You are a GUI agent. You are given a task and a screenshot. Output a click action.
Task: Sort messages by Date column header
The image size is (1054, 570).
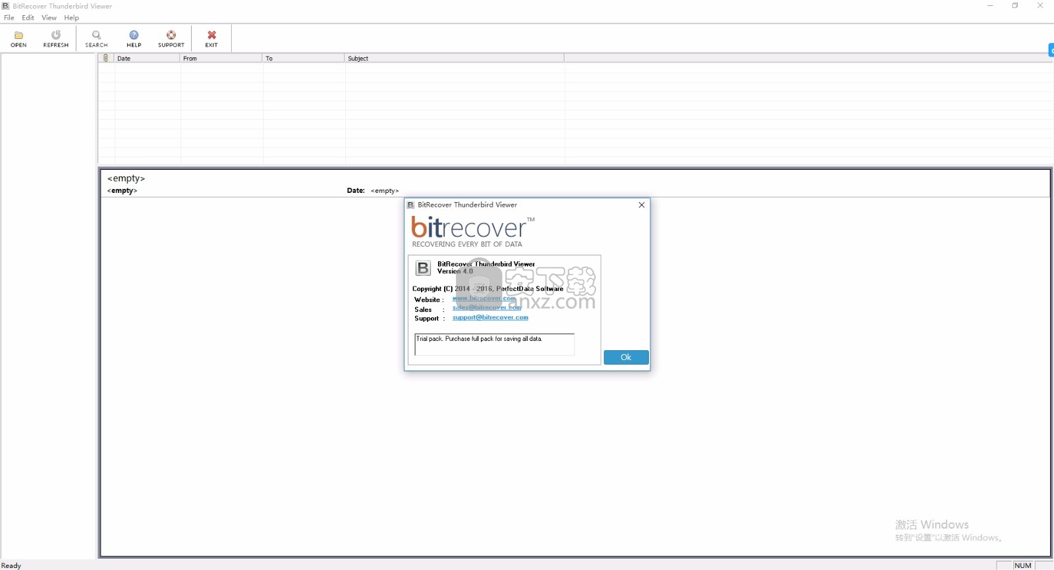coord(147,58)
